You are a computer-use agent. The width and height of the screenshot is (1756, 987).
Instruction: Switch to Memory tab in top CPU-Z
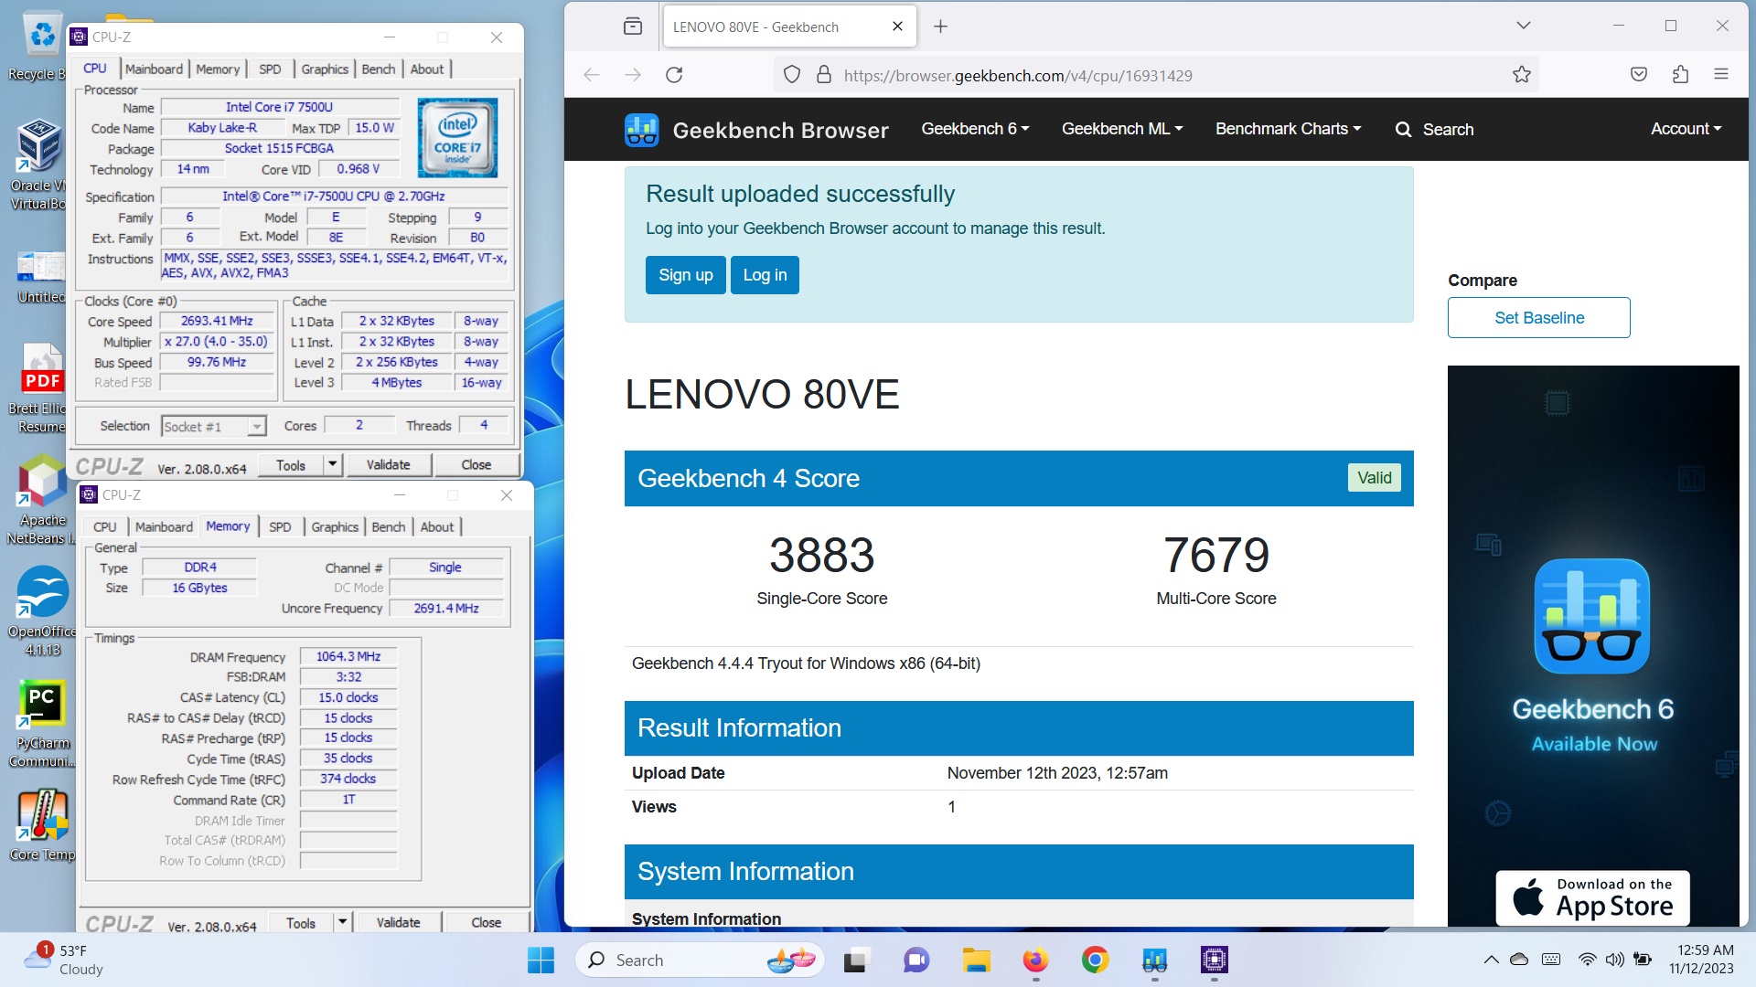click(218, 69)
